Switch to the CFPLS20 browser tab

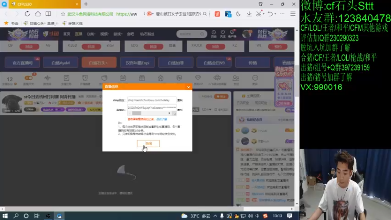pyautogui.click(x=44, y=4)
